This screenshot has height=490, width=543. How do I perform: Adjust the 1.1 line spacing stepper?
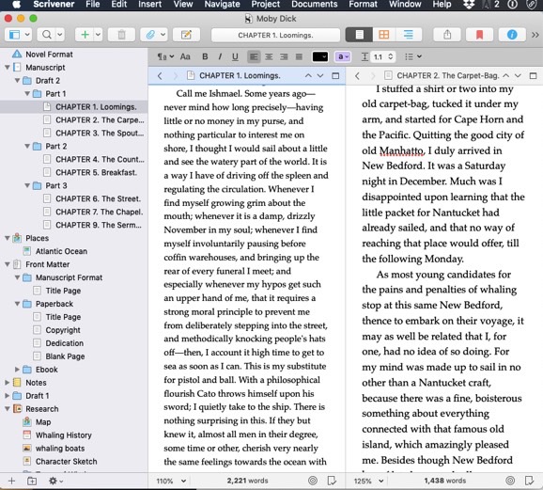(391, 56)
